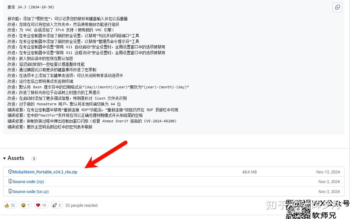Click the 48.6 MB file size

(249, 172)
